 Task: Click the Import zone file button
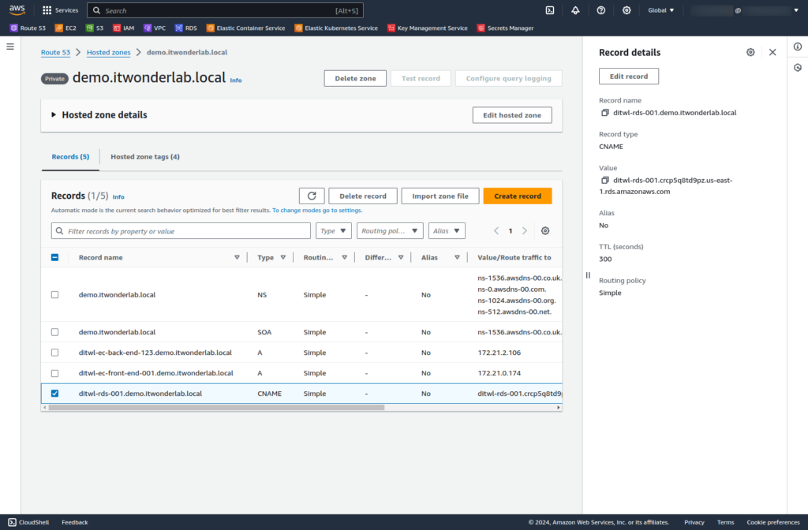(x=440, y=196)
